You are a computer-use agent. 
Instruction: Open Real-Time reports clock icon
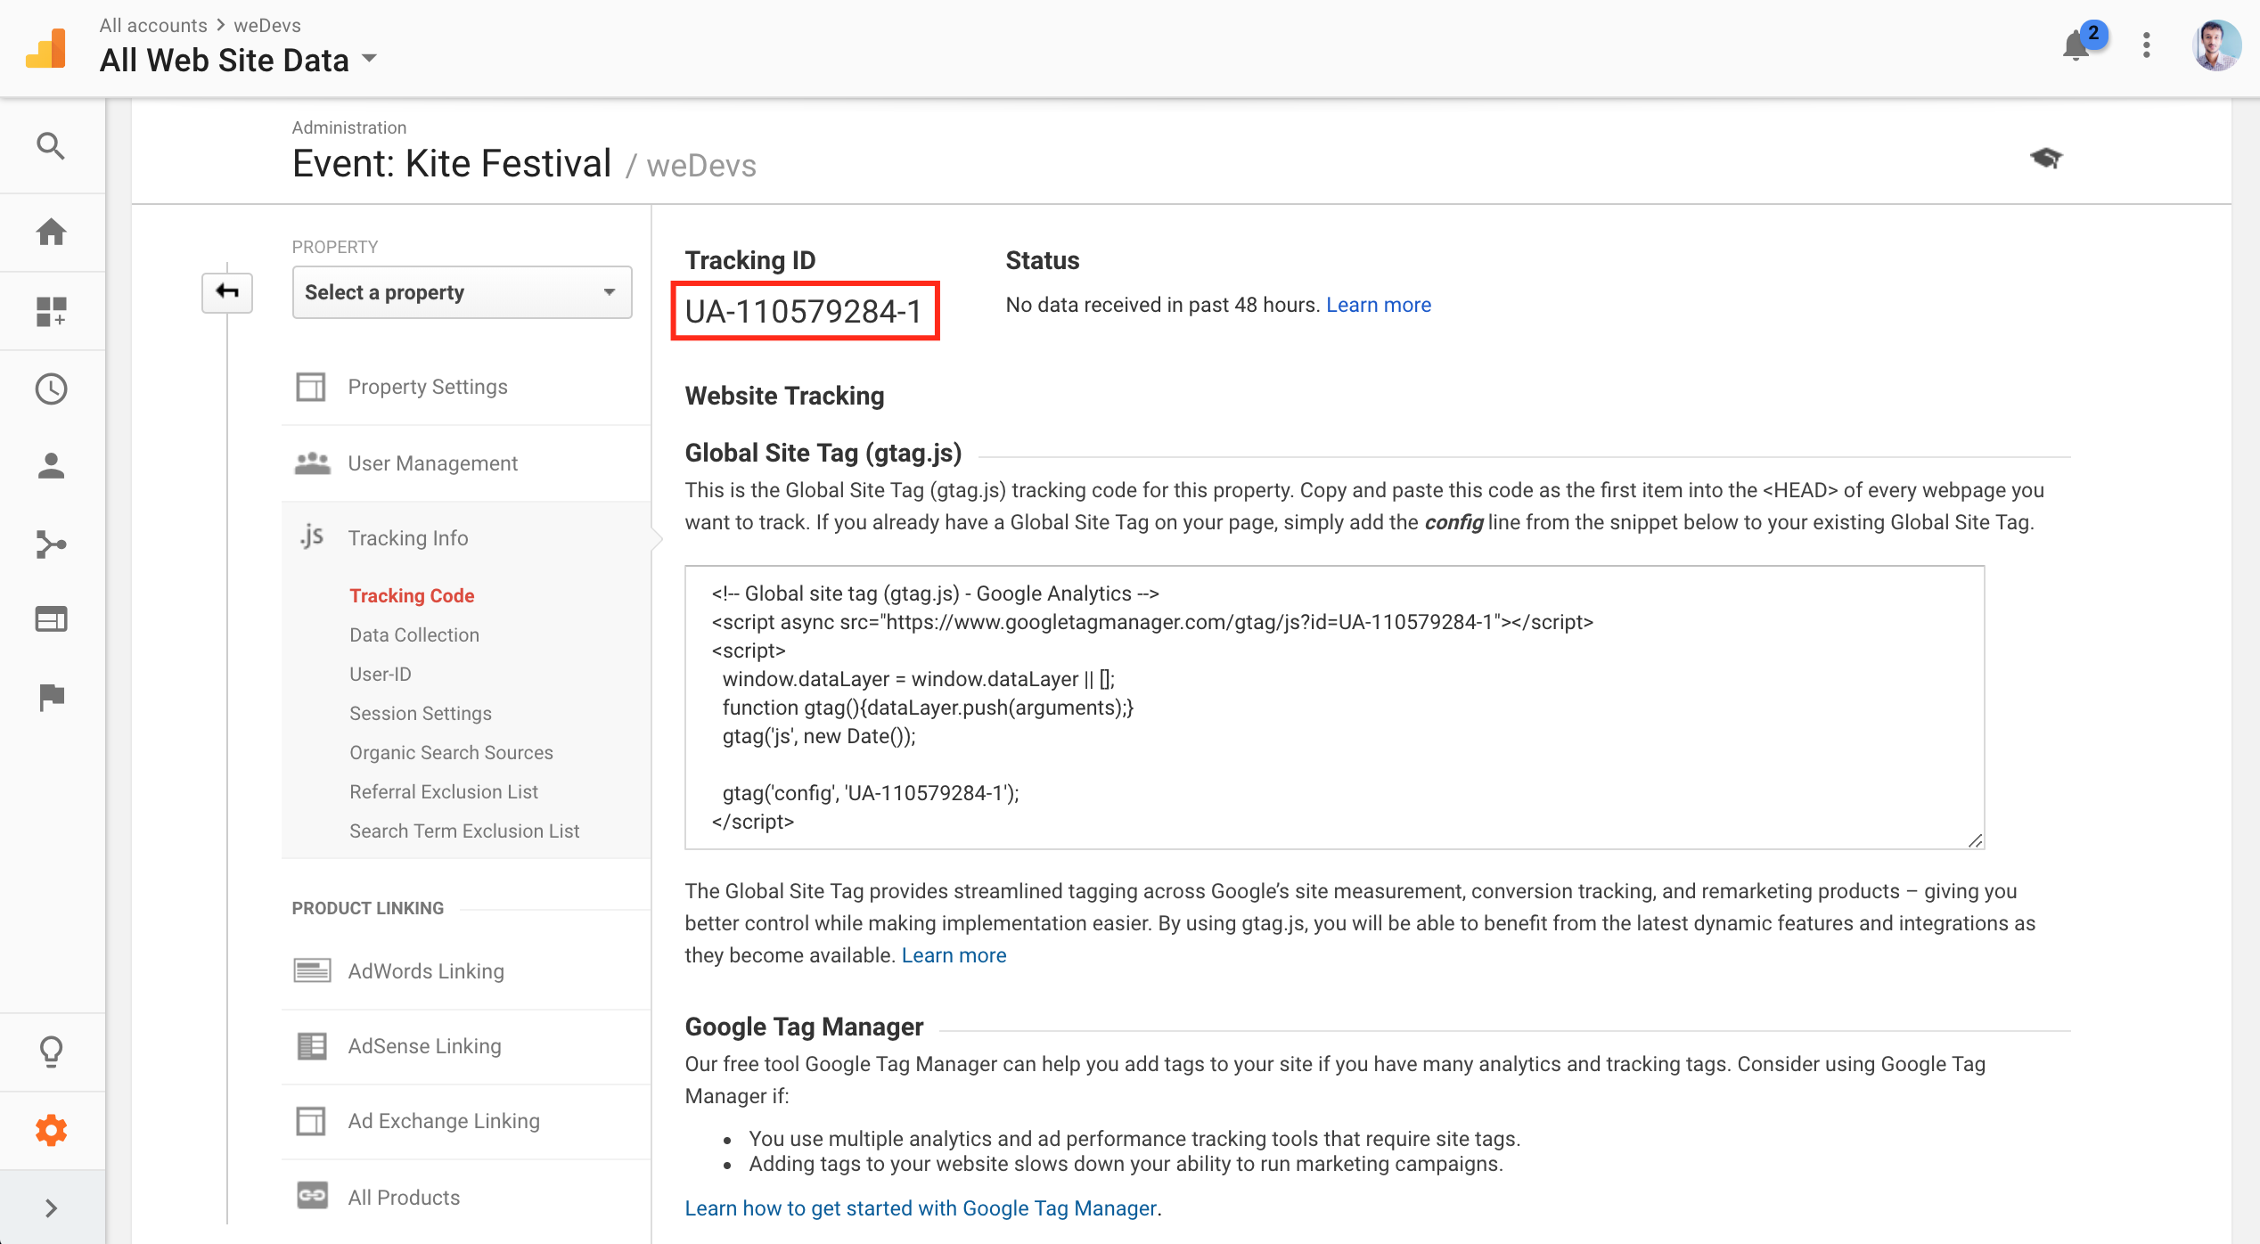pos(51,389)
